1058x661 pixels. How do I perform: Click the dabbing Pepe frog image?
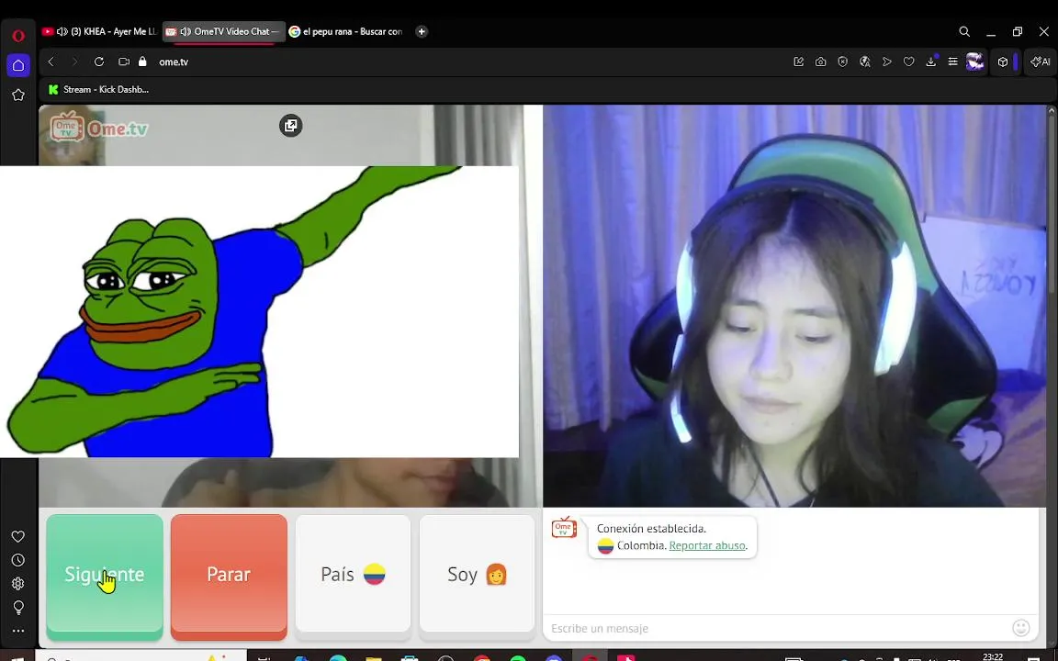point(259,311)
